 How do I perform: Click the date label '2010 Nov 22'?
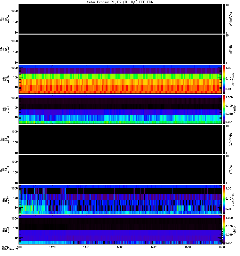tap(10, 249)
